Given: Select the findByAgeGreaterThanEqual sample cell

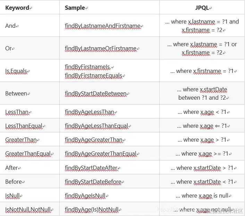Looking at the screenshot, I should point(101,154).
